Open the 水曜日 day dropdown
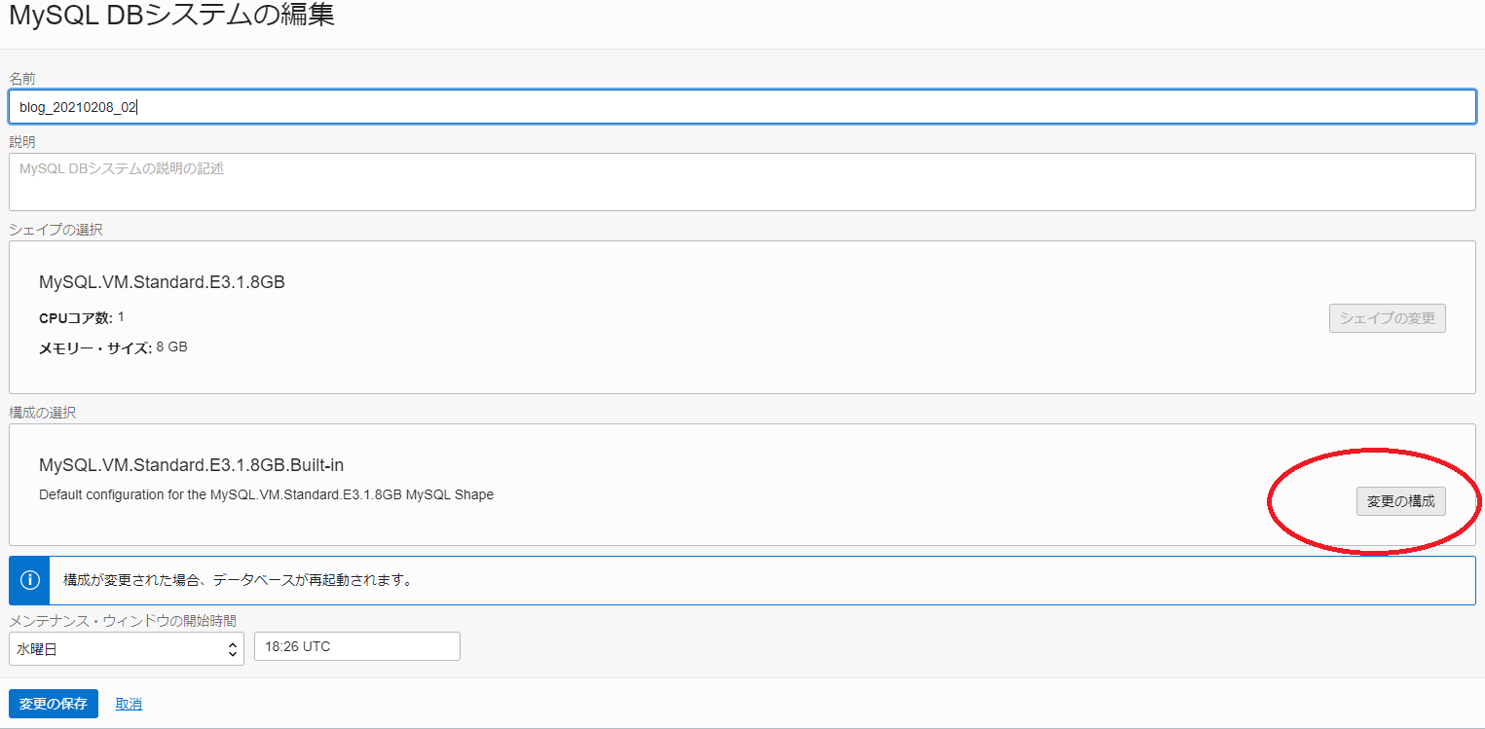The image size is (1485, 729). 126,649
